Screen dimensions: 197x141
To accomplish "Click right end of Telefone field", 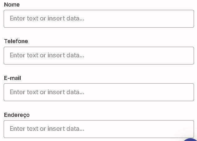I will pyautogui.click(x=188, y=55).
